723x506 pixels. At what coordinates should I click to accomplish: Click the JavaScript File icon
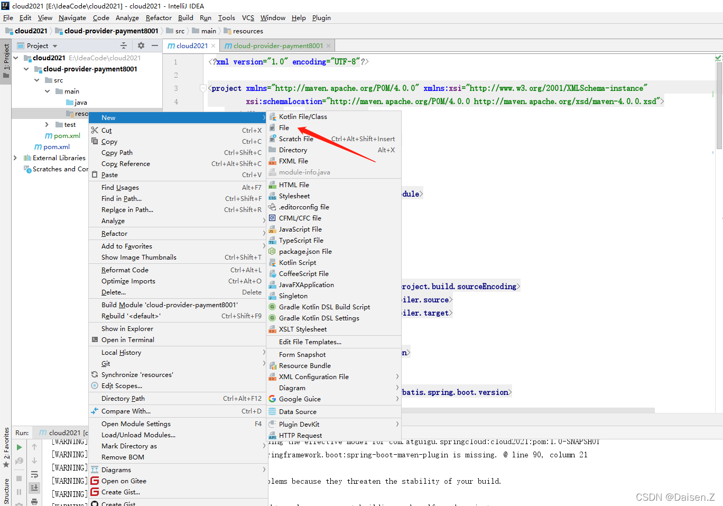point(272,229)
